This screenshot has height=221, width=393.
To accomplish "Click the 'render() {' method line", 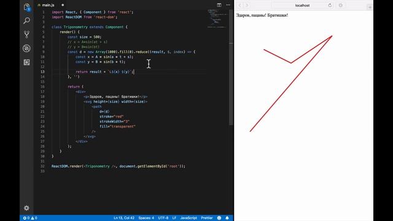I will [x=69, y=32].
